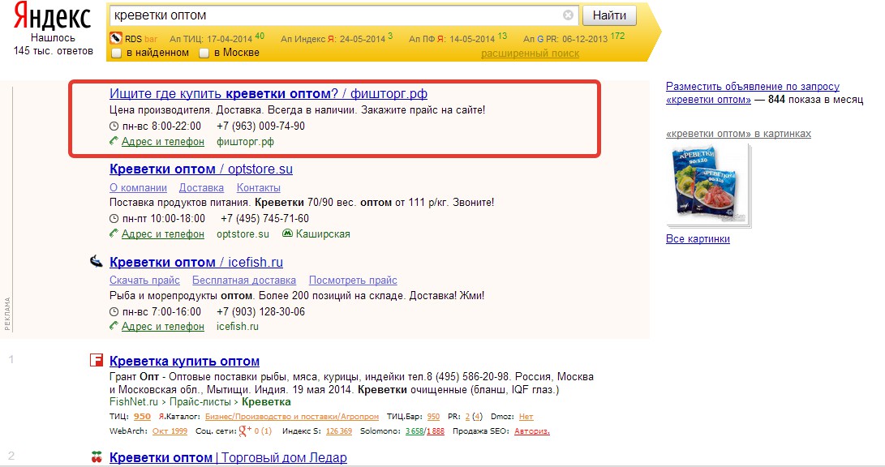Screen dimensions: 885x467
Task: Open the Все картинки link
Action: click(x=698, y=238)
